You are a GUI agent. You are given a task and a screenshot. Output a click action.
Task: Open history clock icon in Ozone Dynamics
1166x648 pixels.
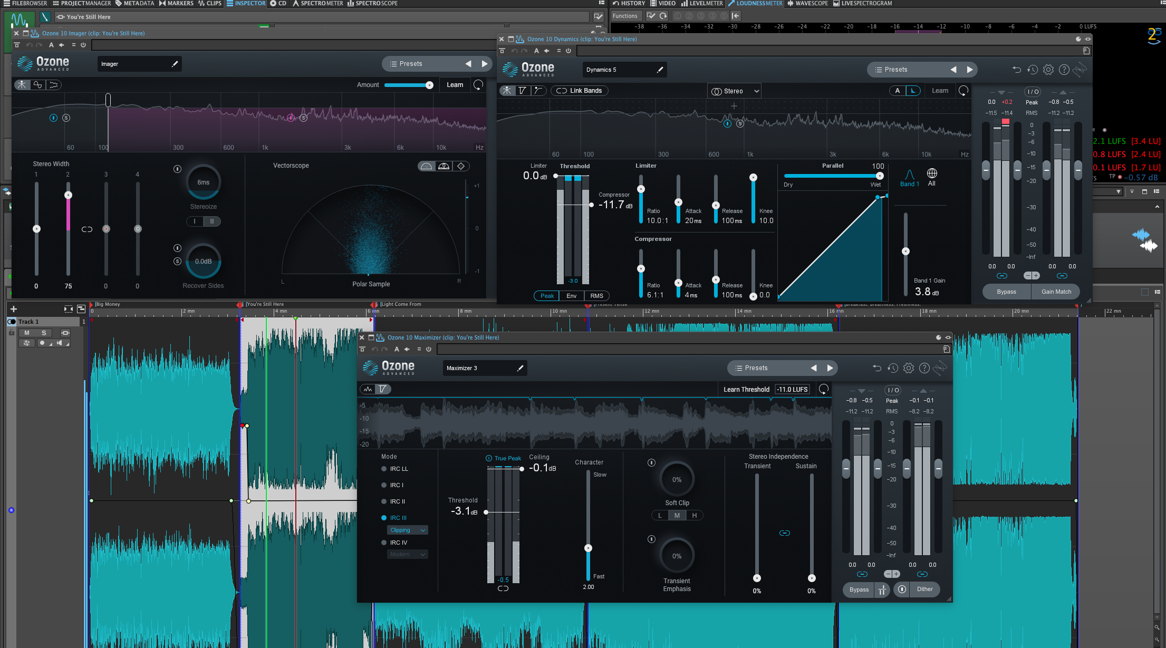[x=1033, y=70]
